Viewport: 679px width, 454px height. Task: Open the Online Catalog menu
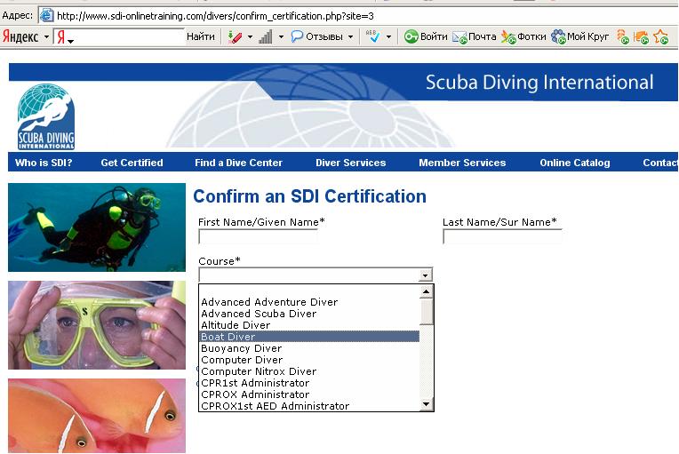[x=575, y=163]
